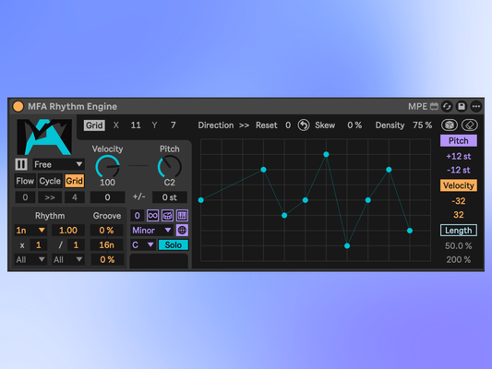Click the Y grid size value 7
492x369 pixels.
[x=173, y=125]
